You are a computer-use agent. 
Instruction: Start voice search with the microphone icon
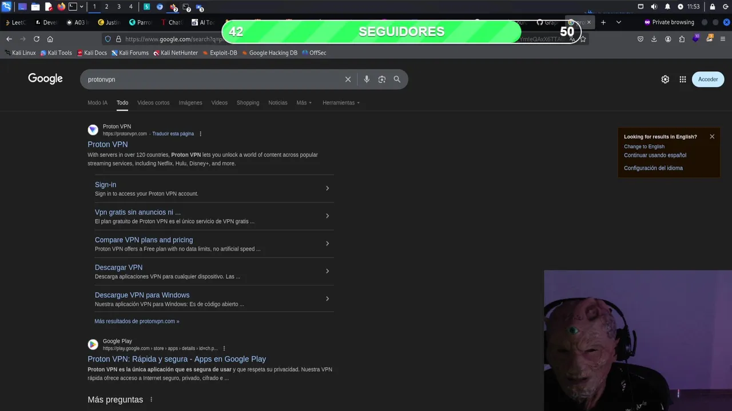point(367,79)
